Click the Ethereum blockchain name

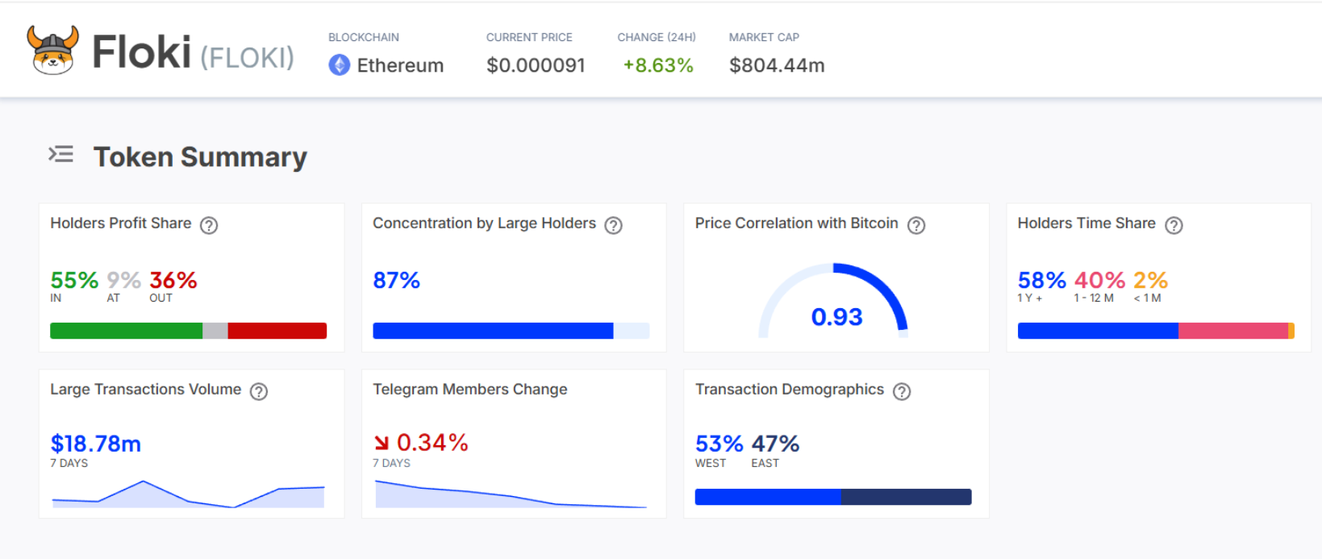pyautogui.click(x=400, y=65)
